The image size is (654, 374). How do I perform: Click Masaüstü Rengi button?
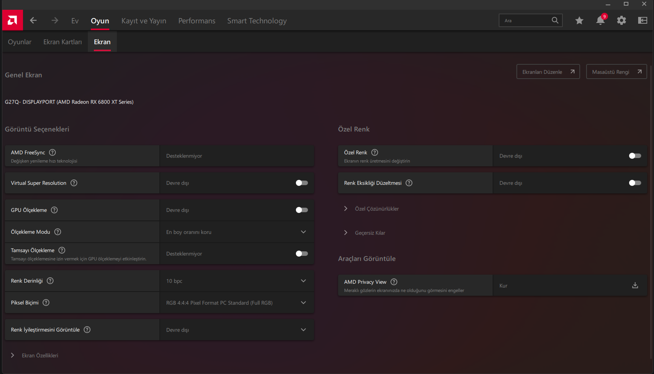click(x=616, y=71)
